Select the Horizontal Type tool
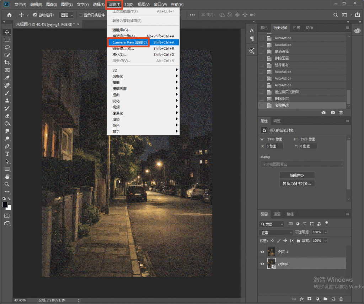 7,154
